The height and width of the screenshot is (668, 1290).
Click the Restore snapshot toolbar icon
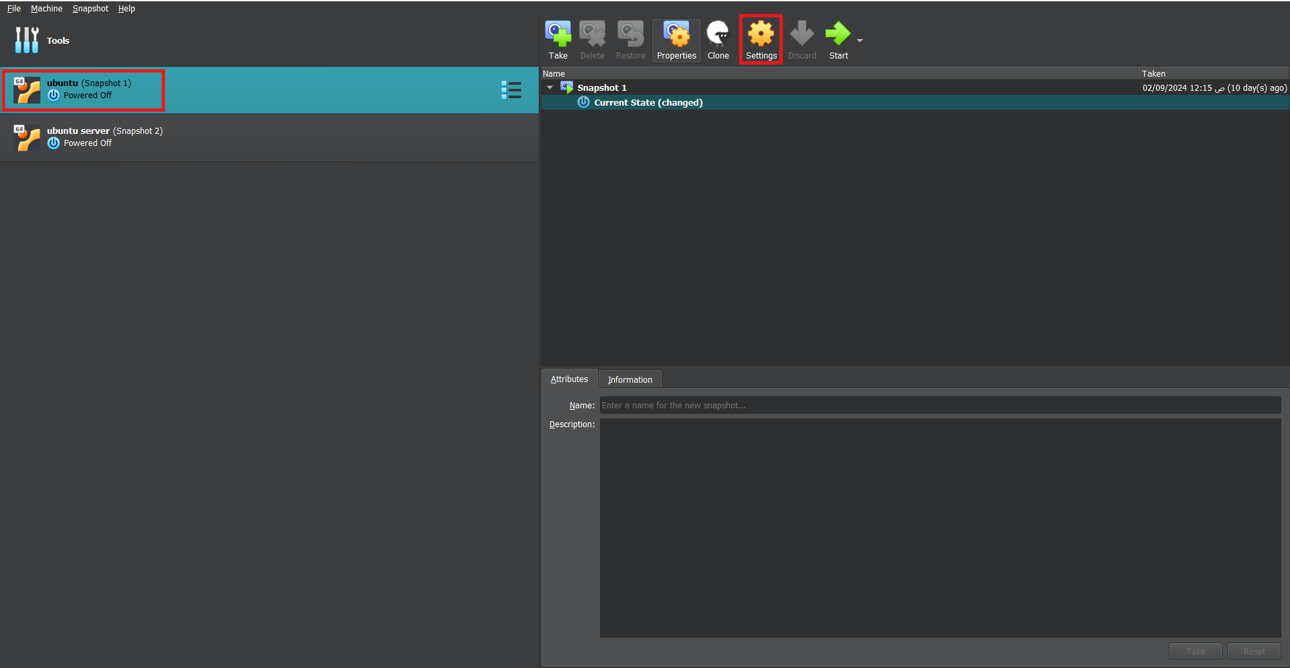click(630, 34)
